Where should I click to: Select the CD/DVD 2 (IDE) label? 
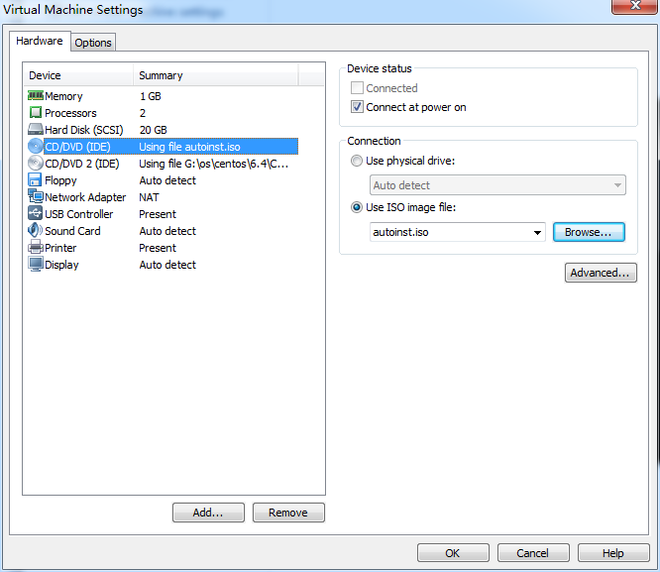point(82,164)
